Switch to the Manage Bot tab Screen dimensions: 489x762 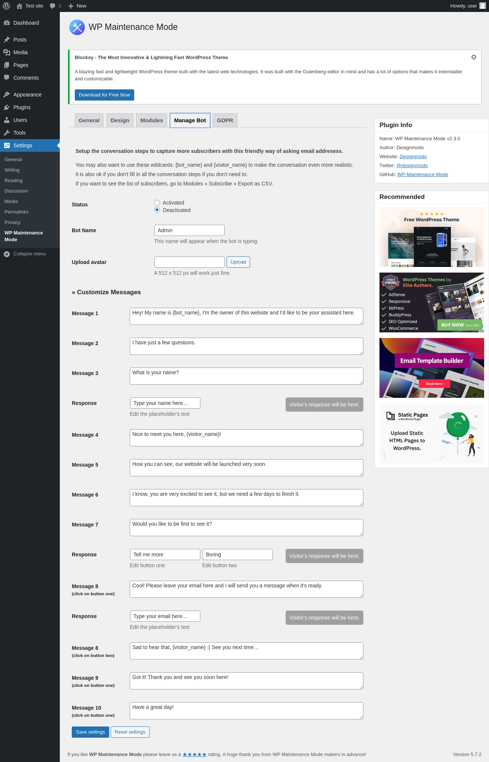(190, 120)
